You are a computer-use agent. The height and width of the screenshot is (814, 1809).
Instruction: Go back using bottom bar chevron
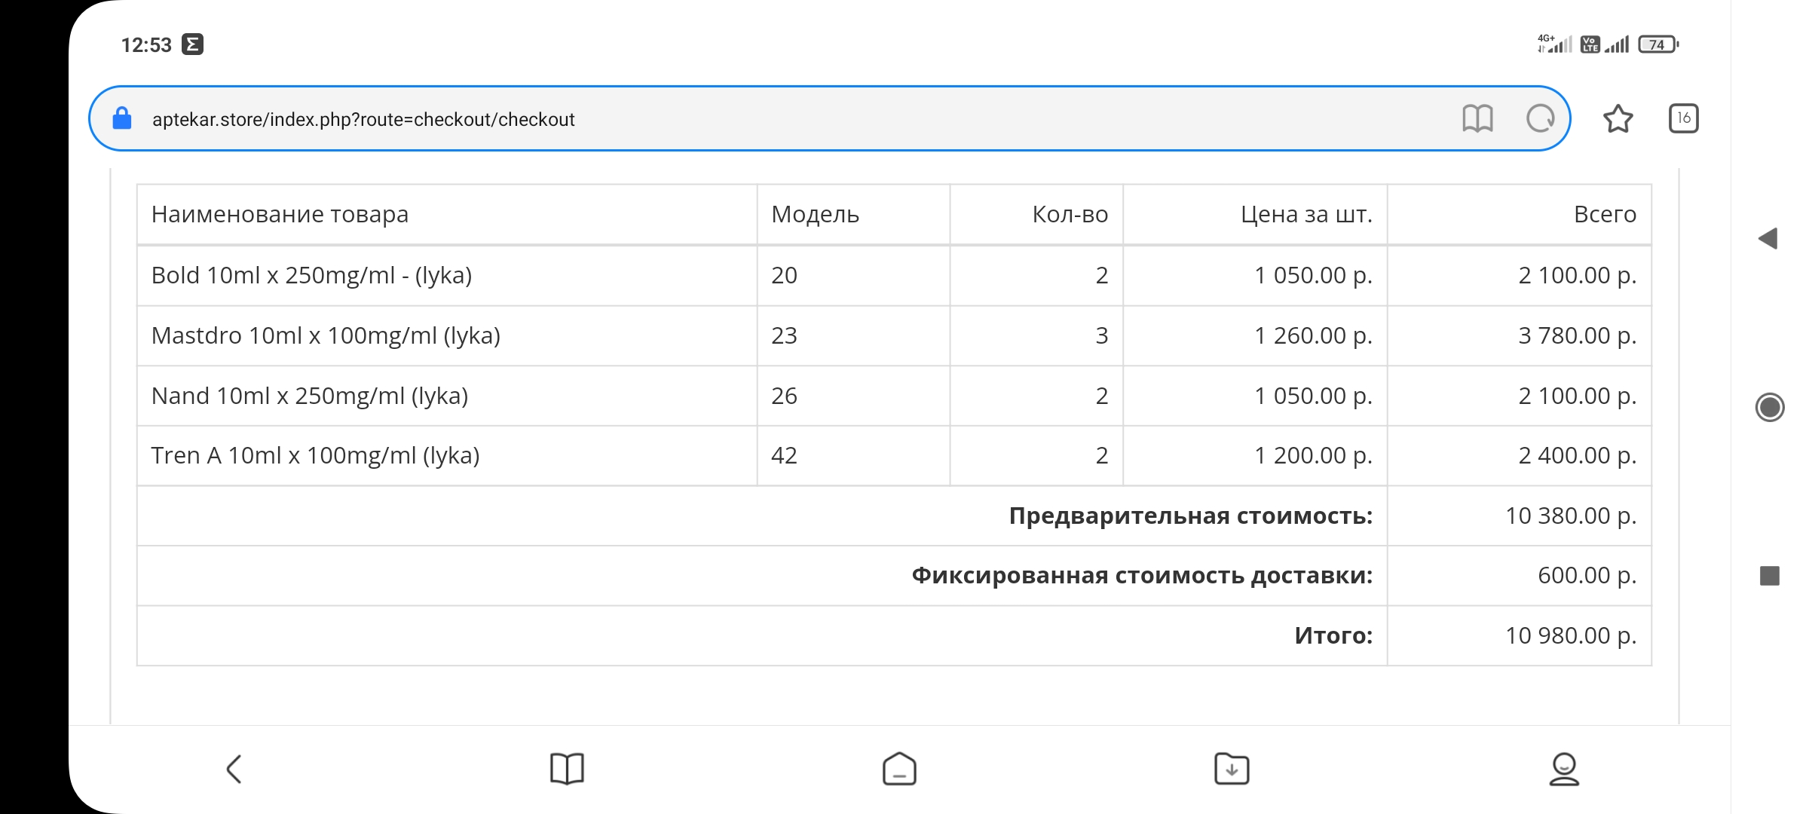pyautogui.click(x=234, y=769)
